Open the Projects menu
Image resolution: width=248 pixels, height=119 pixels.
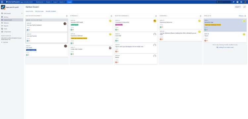(49, 2)
